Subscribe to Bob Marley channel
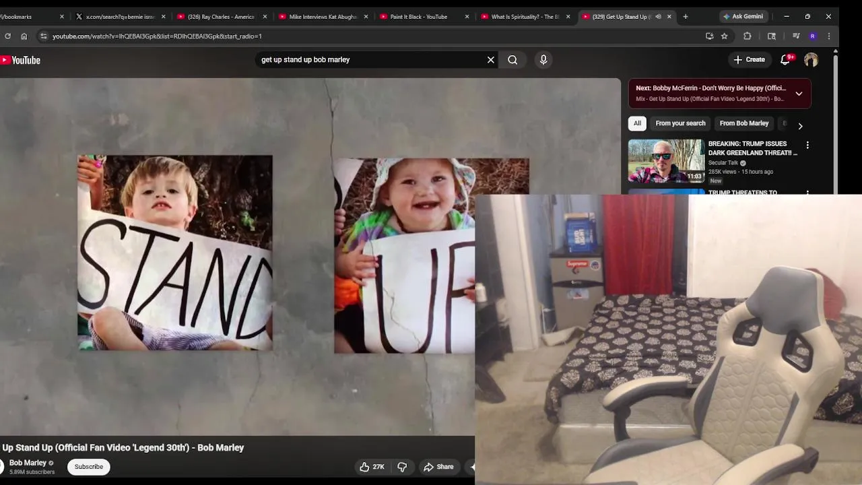Image resolution: width=862 pixels, height=485 pixels. 89,467
